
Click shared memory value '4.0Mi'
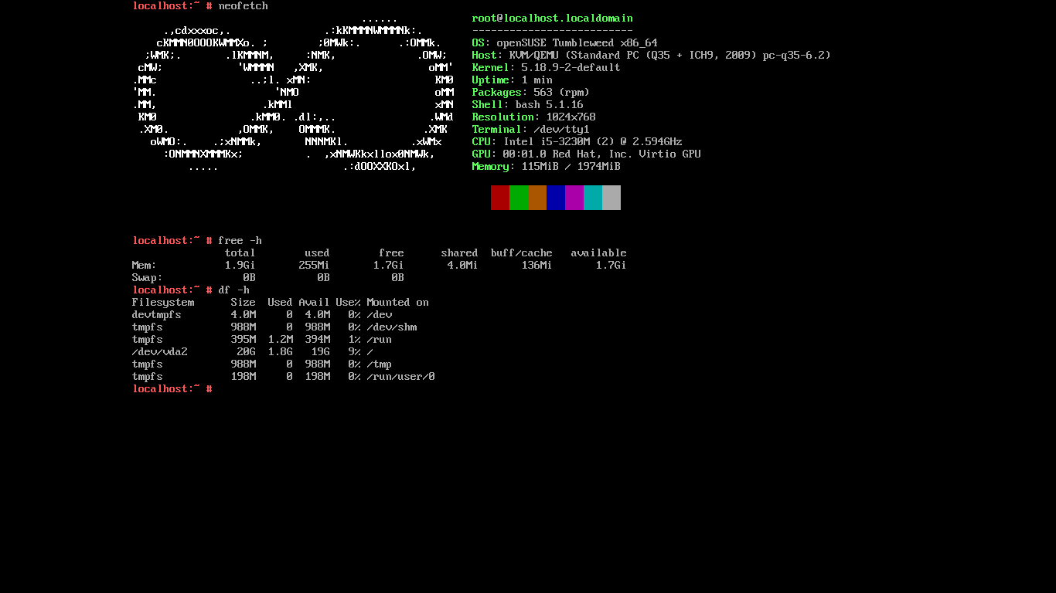pyautogui.click(x=463, y=266)
